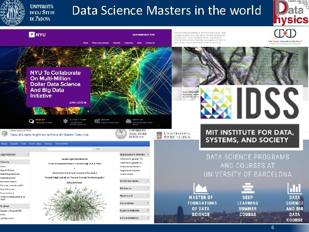The width and height of the screenshot is (309, 232).
Task: Open 'What is data science?' in NYU menu
Action: (x=100, y=43)
